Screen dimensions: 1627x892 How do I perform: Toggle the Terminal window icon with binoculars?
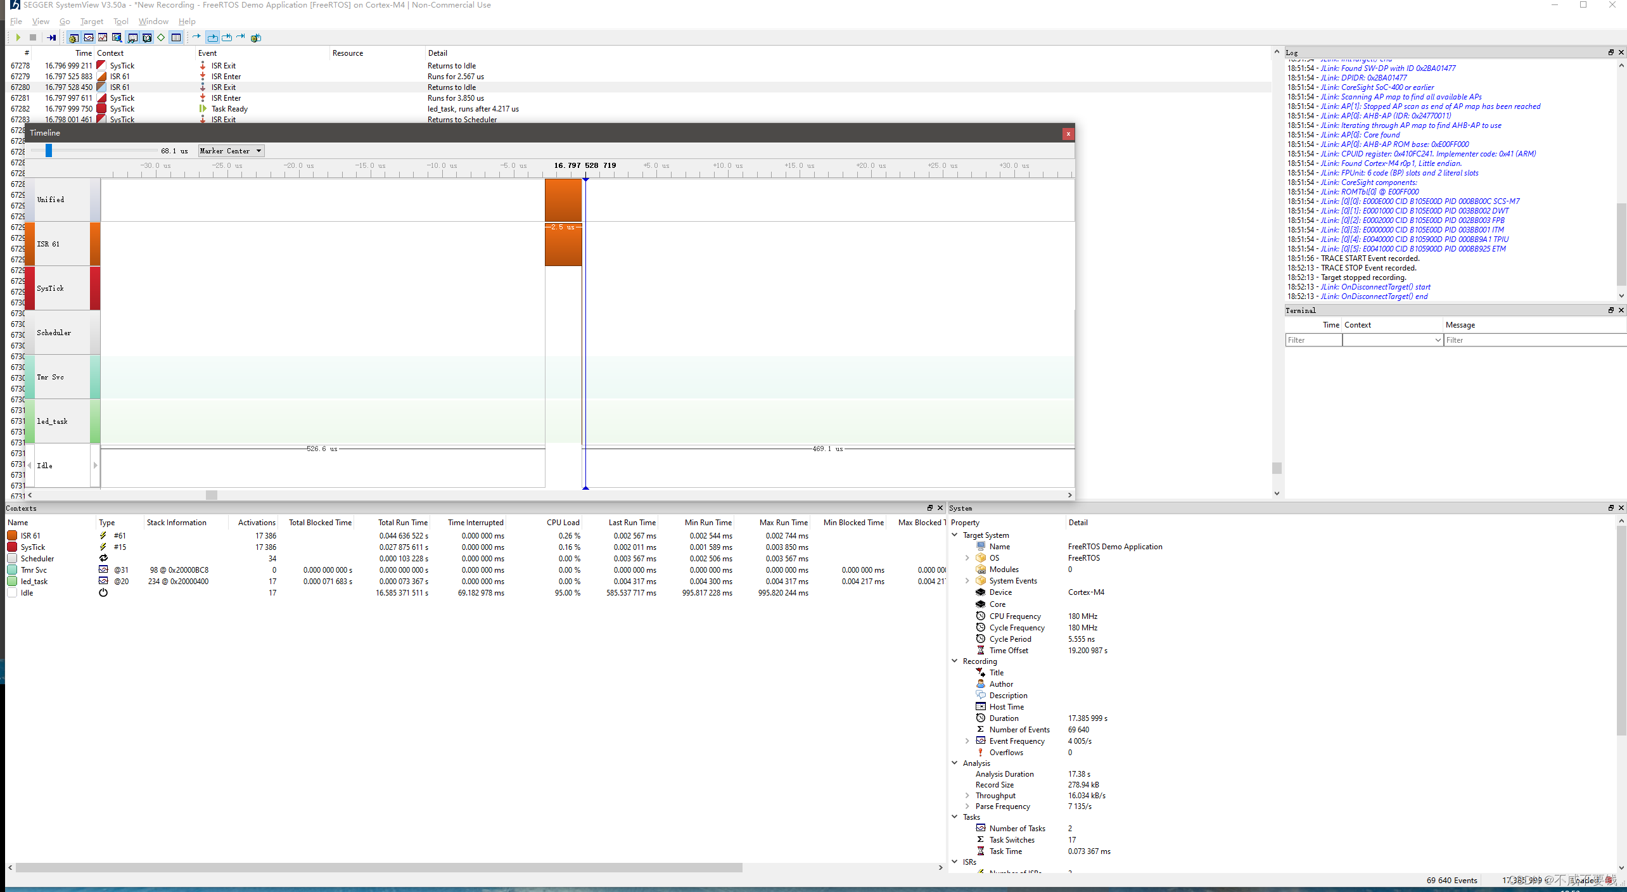132,37
